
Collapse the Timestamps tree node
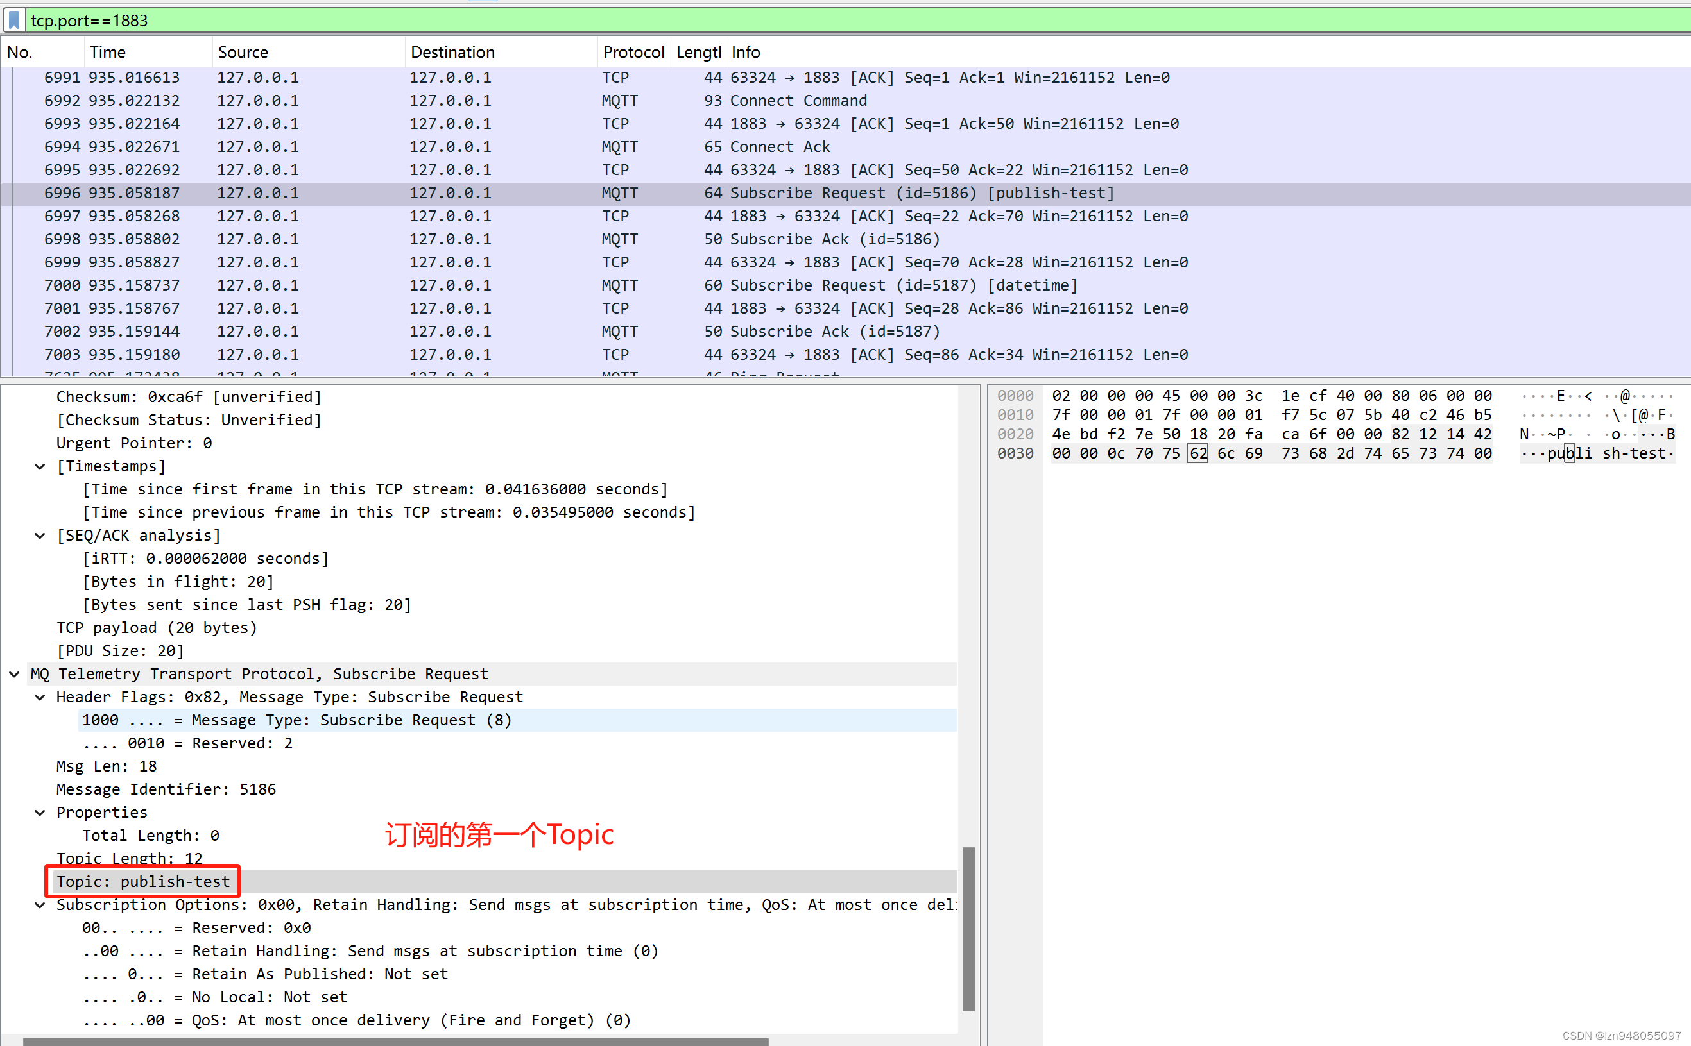[x=40, y=466]
